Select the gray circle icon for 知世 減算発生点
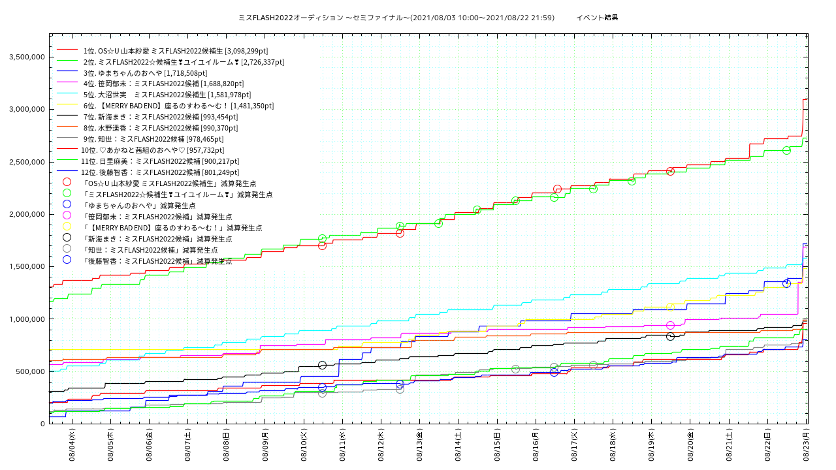Image resolution: width=836 pixels, height=470 pixels. coord(67,249)
